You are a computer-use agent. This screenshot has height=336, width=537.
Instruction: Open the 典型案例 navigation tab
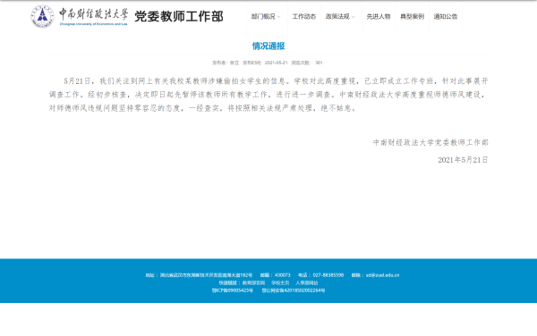click(412, 16)
